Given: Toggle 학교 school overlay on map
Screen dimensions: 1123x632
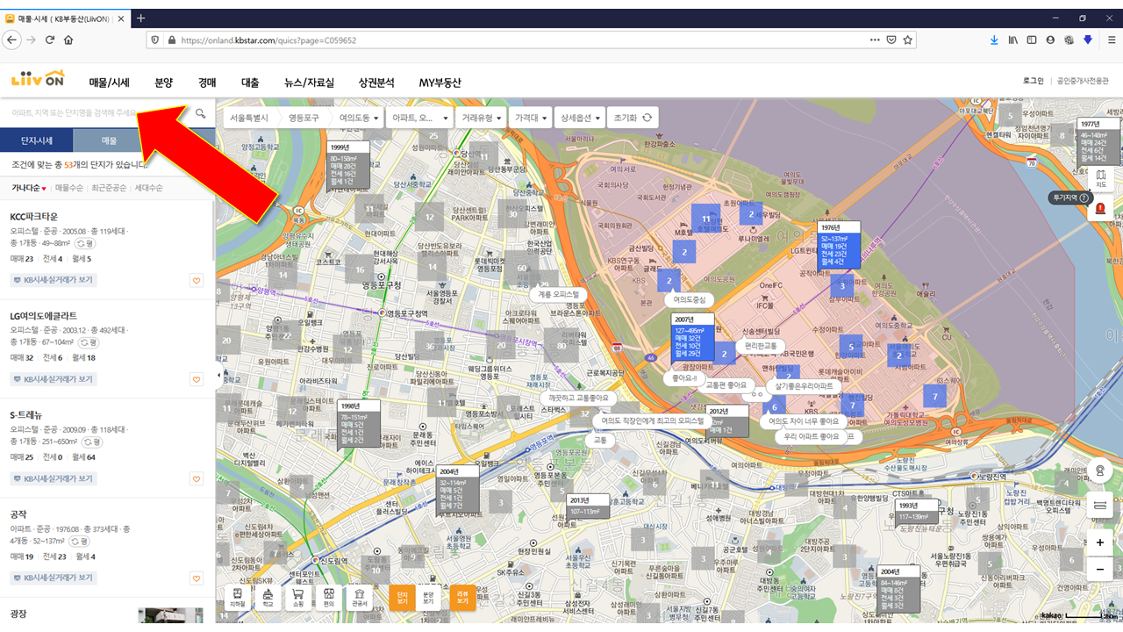Looking at the screenshot, I should (267, 598).
